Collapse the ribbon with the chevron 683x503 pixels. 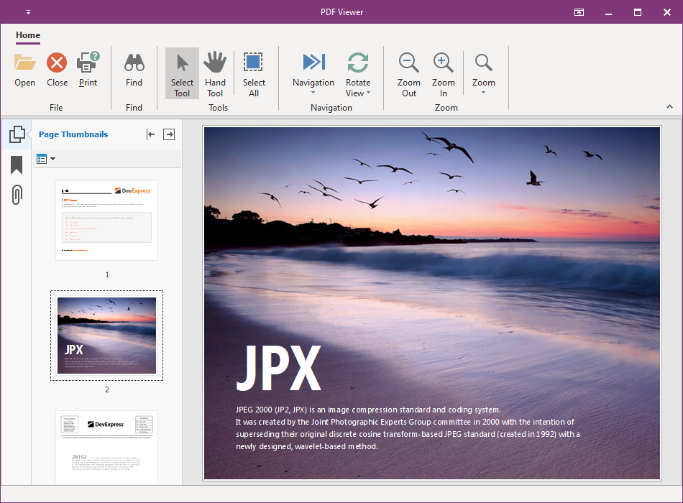click(x=669, y=106)
